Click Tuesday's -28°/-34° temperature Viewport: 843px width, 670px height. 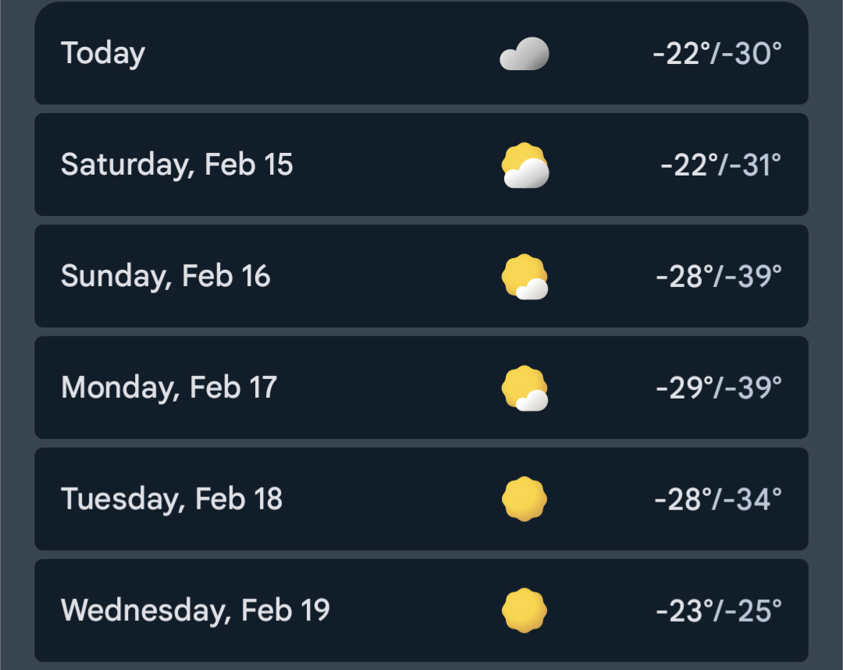click(x=718, y=499)
